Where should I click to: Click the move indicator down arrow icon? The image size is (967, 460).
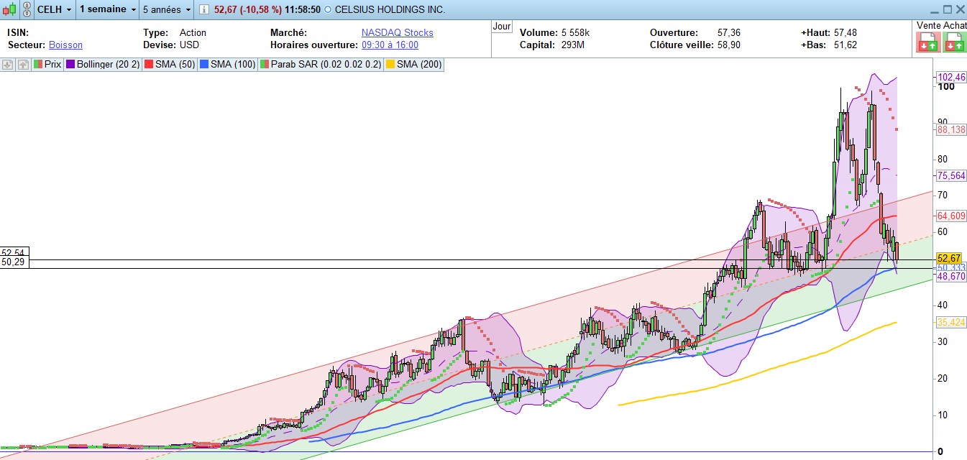(x=8, y=65)
